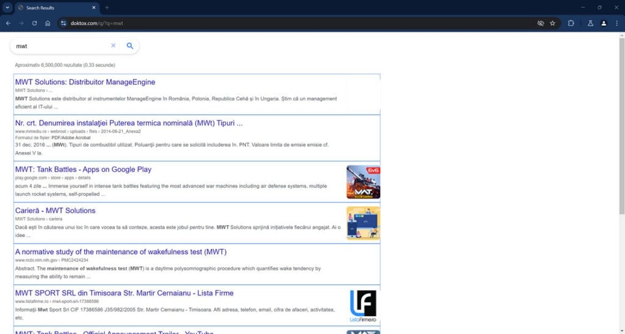Open Carieră - MWT Solutions link

(x=55, y=211)
